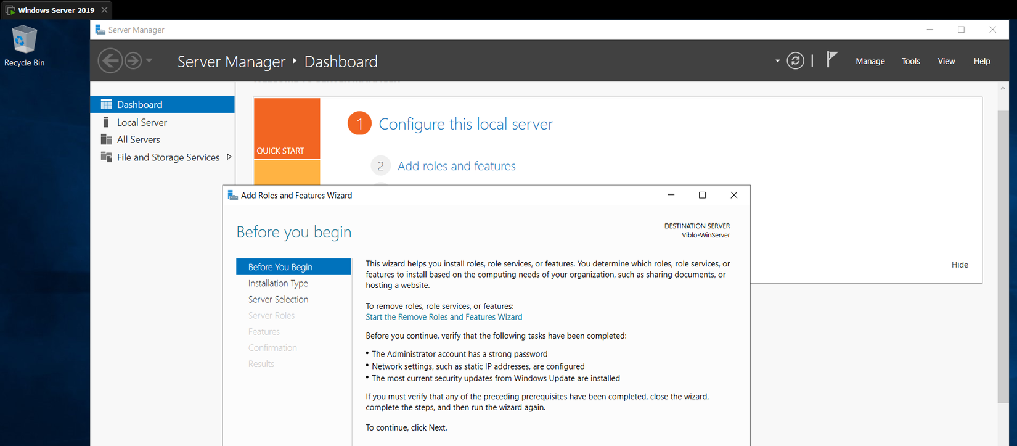
Task: Go to the Installation Type wizard step
Action: point(278,283)
